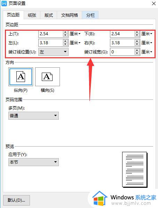Increase right margin with up spinner arrow

[137, 41]
